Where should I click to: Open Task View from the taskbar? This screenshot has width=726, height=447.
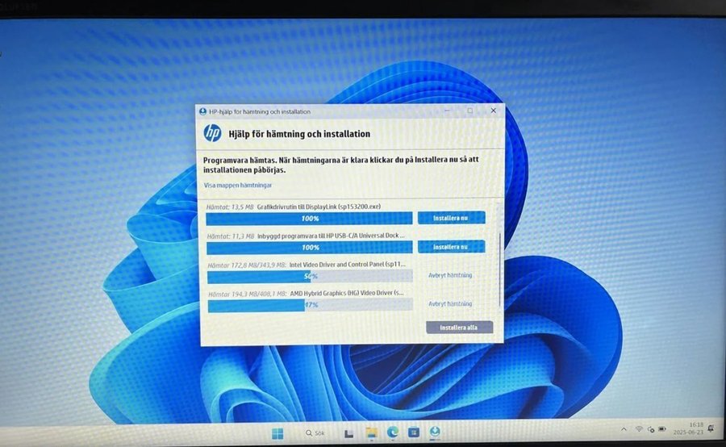tap(349, 433)
